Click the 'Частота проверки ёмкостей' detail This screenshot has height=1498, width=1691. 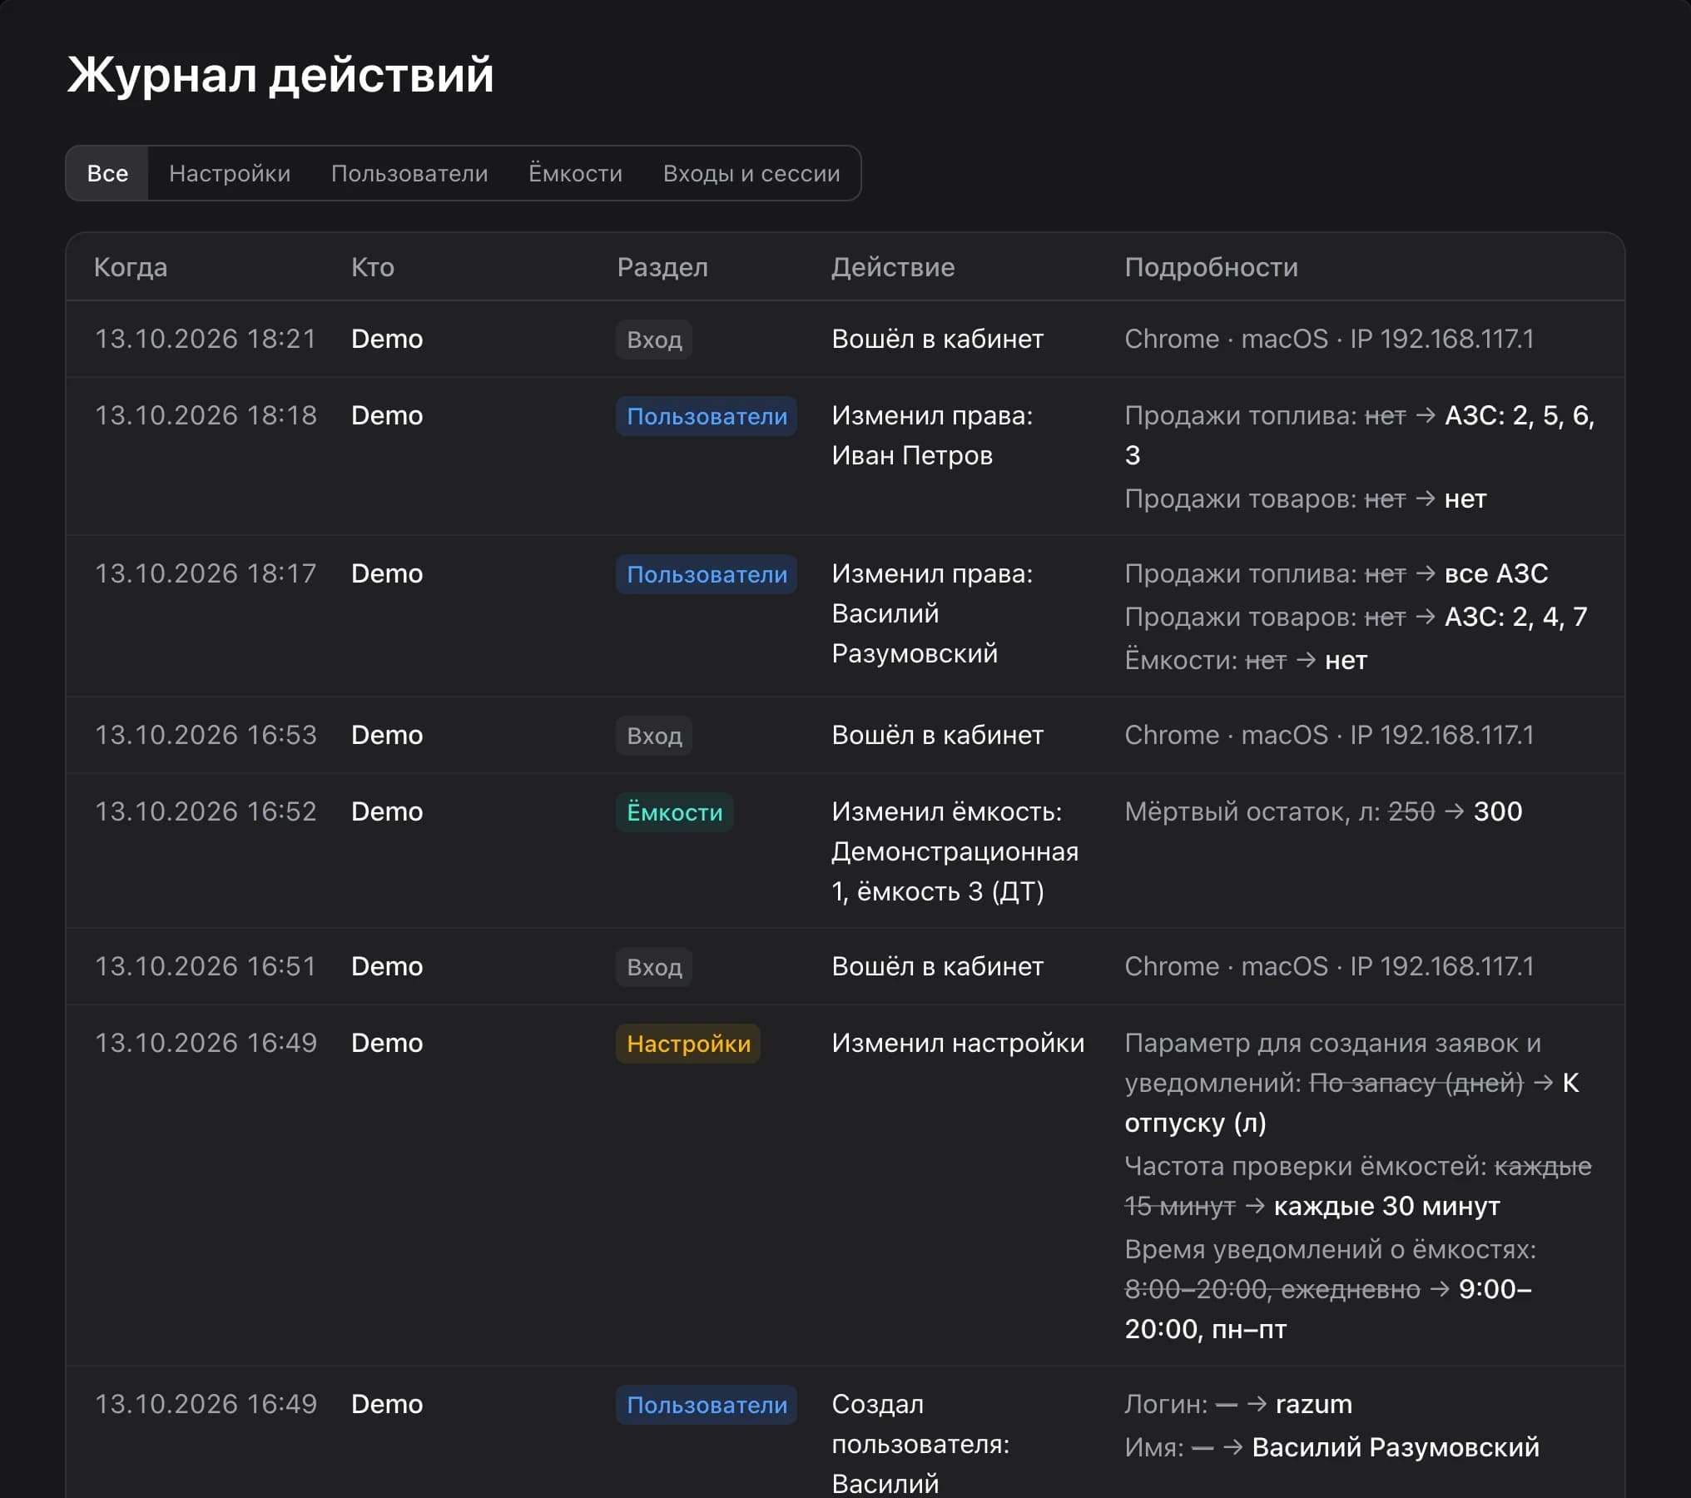1357,1186
